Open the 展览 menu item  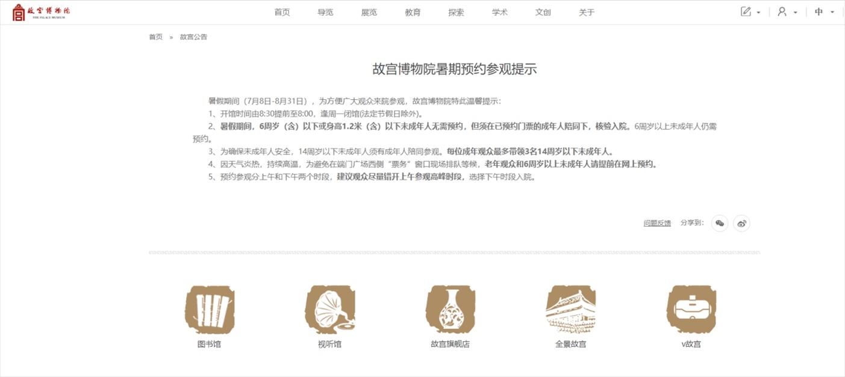pyautogui.click(x=369, y=13)
